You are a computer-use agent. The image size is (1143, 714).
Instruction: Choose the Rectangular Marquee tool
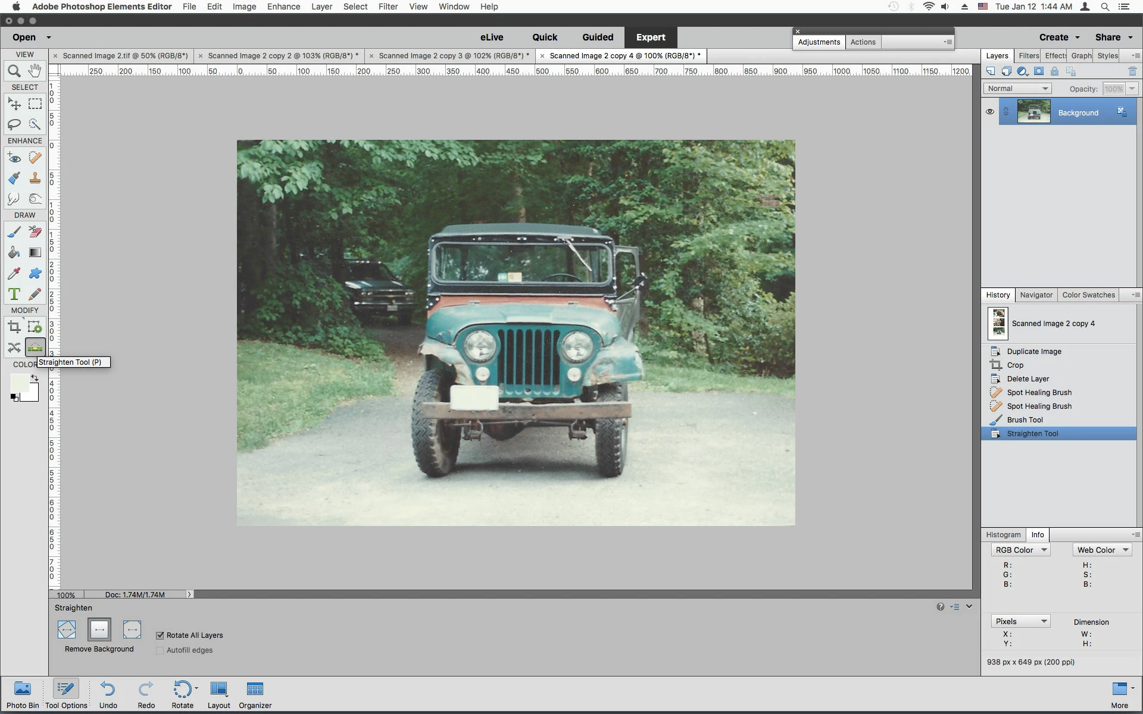click(35, 104)
